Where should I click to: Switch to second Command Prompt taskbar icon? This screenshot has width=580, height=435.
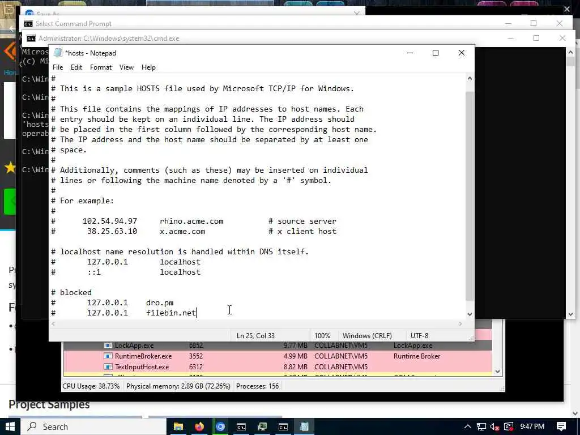(283, 427)
